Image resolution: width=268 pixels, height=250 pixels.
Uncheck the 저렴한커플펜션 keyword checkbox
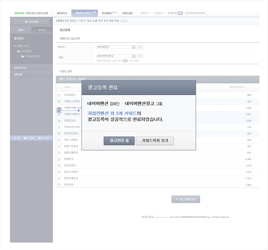point(59,115)
